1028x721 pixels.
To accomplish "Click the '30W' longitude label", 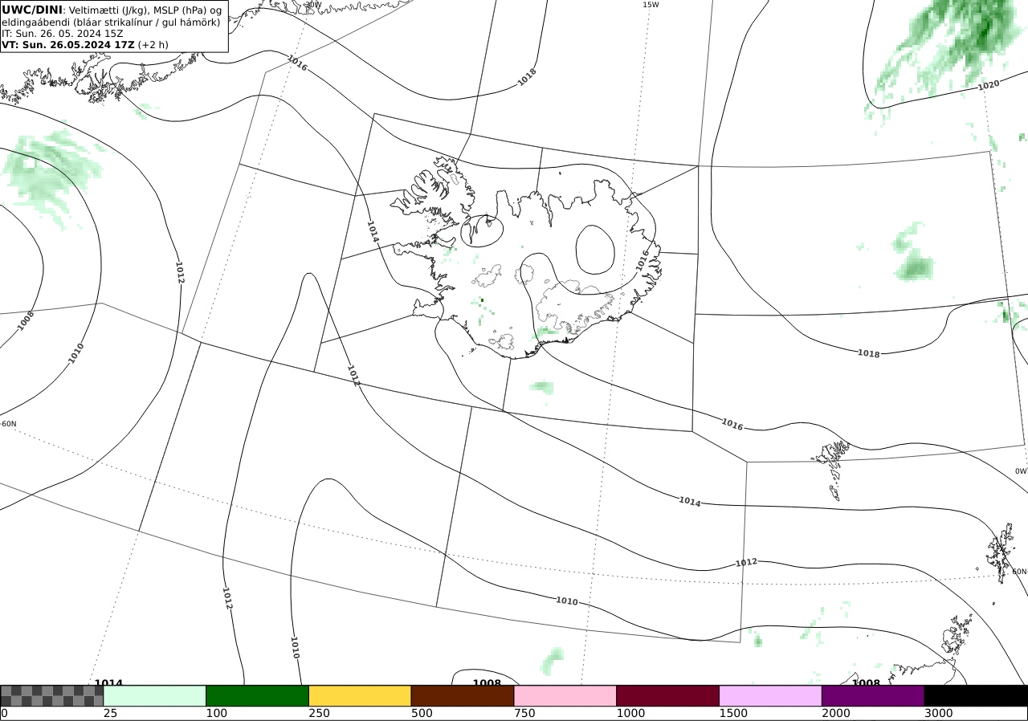I will pos(313,5).
